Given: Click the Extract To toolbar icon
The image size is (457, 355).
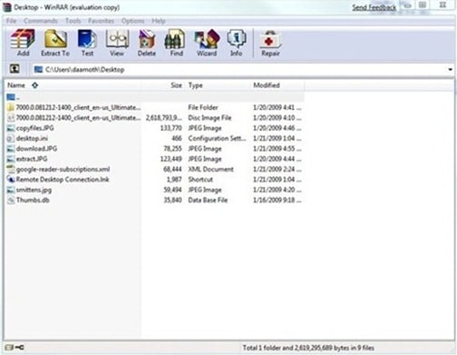Looking at the screenshot, I should (55, 39).
